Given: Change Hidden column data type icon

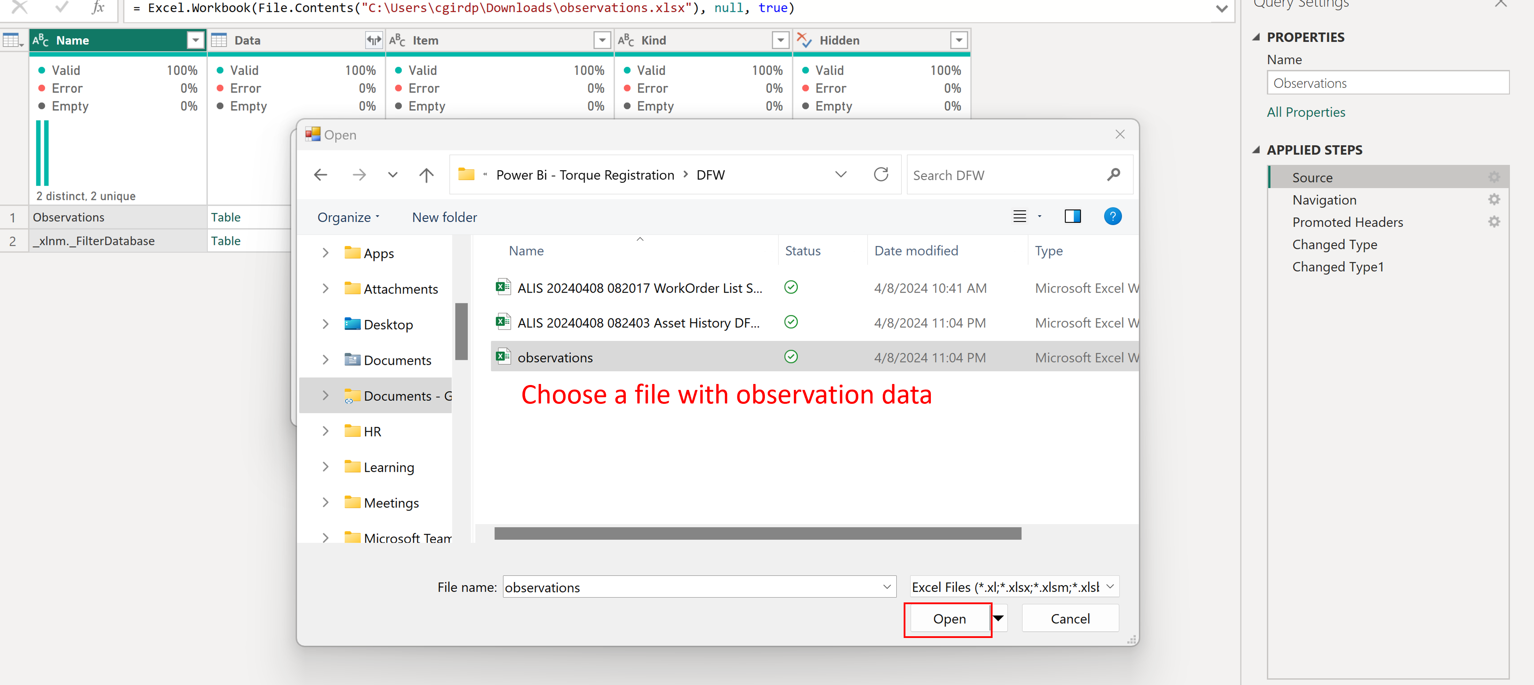Looking at the screenshot, I should click(x=805, y=40).
